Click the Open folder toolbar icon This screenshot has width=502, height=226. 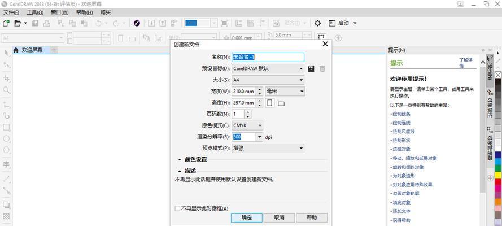pyautogui.click(x=18, y=23)
